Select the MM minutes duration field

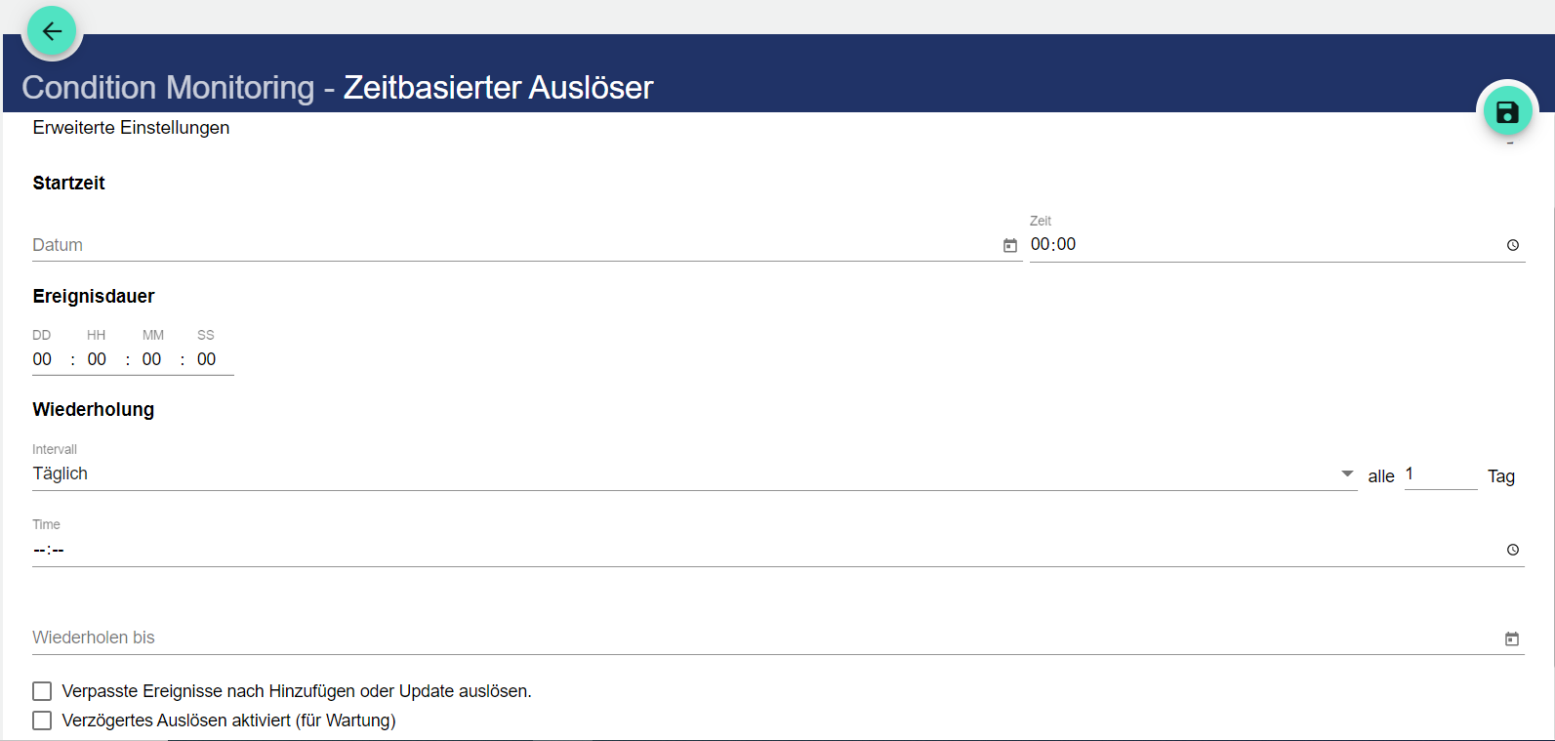coord(151,359)
